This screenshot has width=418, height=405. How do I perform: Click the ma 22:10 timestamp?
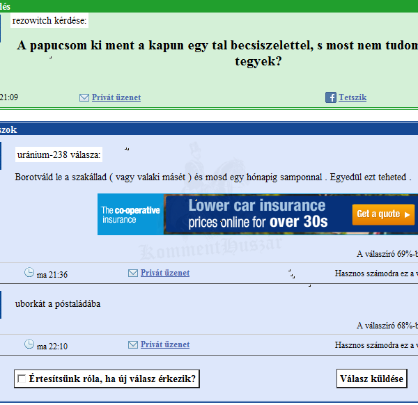pos(52,346)
